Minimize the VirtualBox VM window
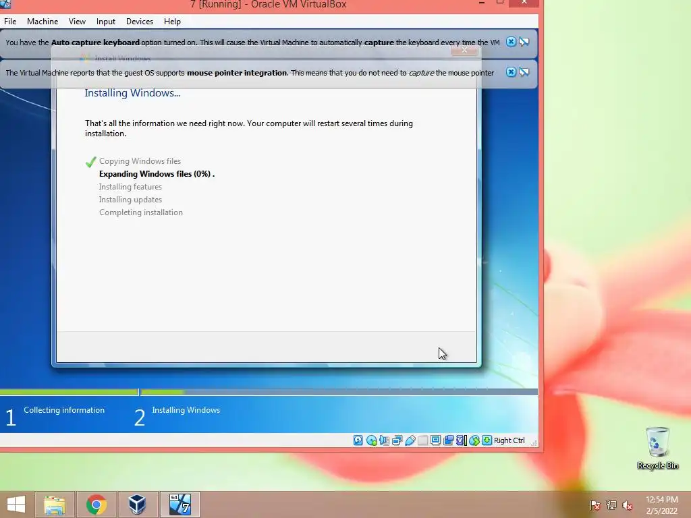The width and height of the screenshot is (691, 518). tap(482, 3)
